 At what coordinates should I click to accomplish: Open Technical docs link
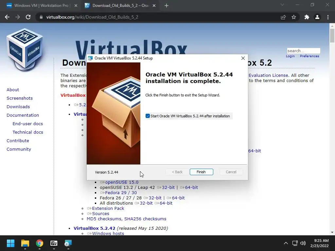point(28,132)
